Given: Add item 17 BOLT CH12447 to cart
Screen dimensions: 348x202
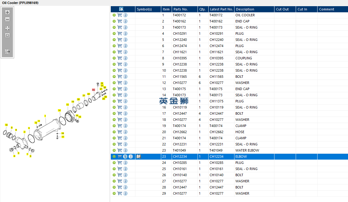Looking at the screenshot, I should pyautogui.click(x=120, y=113).
